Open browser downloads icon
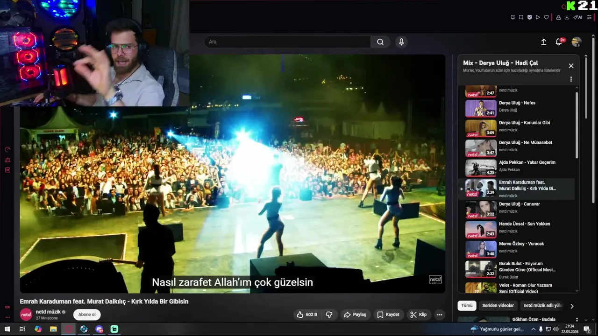The height and width of the screenshot is (336, 598). pos(567,17)
